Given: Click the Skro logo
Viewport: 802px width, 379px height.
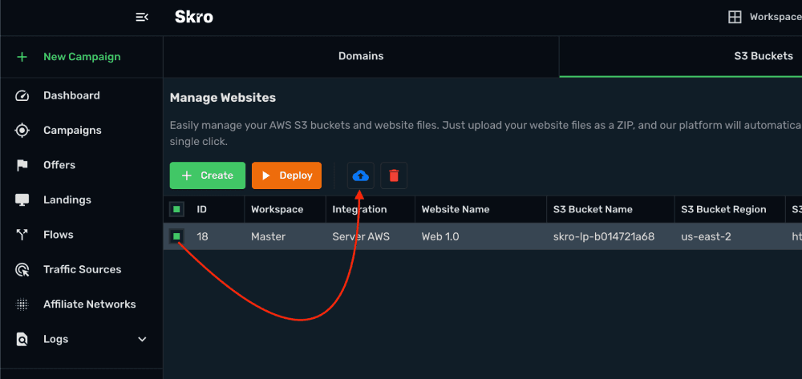Looking at the screenshot, I should tap(194, 18).
